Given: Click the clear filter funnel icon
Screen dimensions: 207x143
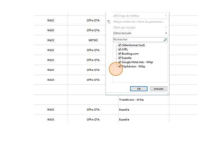Looking at the screenshot, I should pos(109,22).
